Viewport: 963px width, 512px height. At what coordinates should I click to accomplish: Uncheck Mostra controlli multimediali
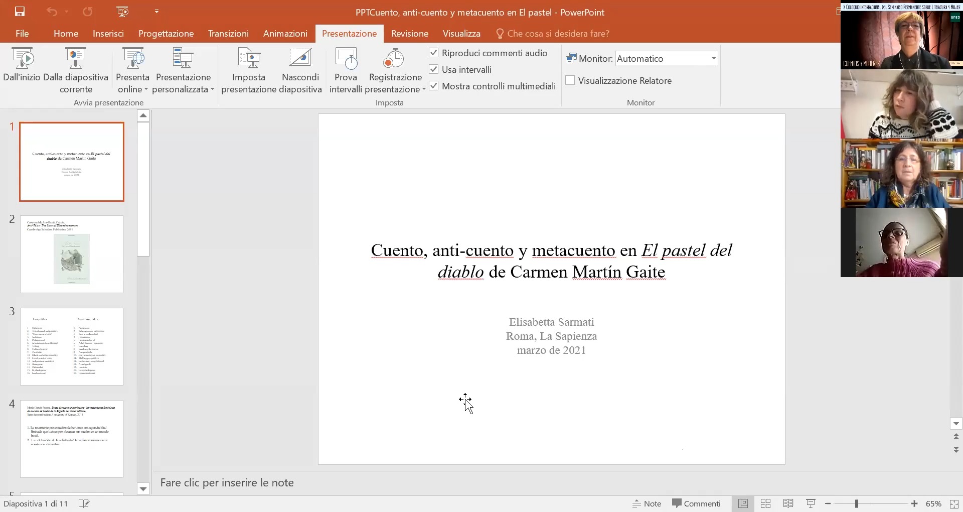coord(434,86)
